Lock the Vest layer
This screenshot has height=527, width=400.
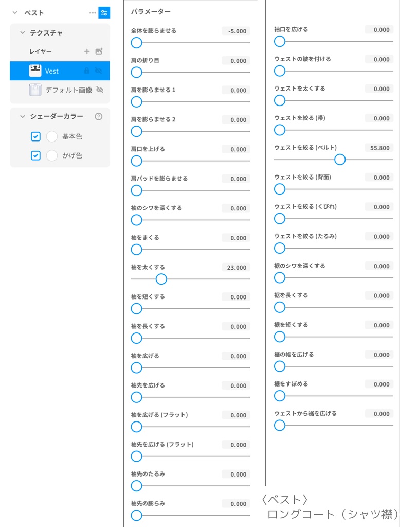(x=87, y=71)
